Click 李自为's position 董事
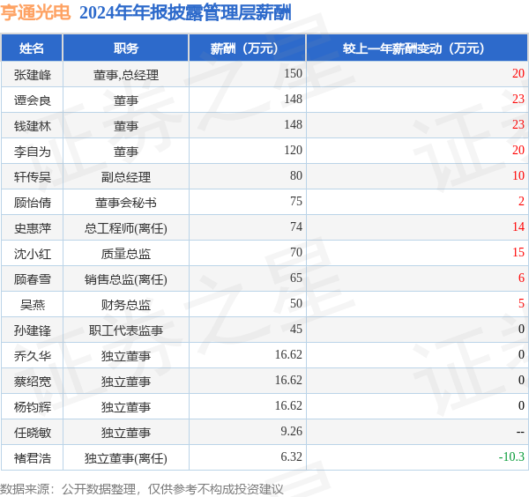This screenshot has width=529, height=497. pyautogui.click(x=126, y=152)
